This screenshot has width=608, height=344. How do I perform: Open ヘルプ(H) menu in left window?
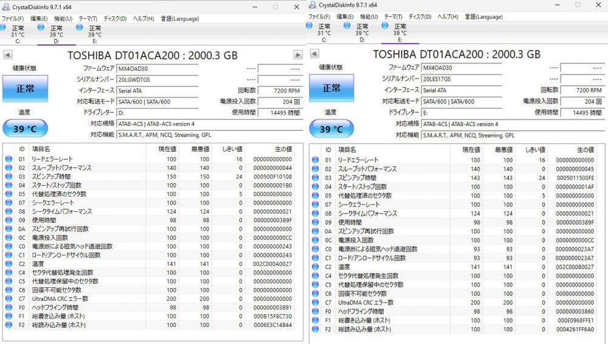[143, 19]
